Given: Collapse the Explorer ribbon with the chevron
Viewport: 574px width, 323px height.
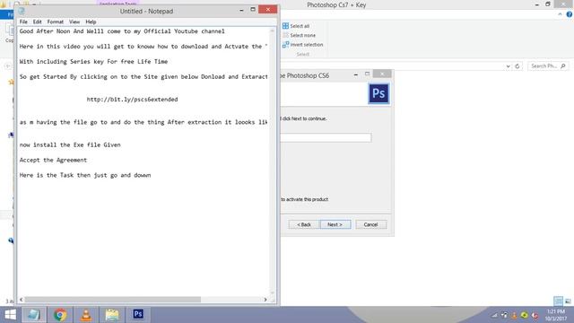Looking at the screenshot, I should pyautogui.click(x=560, y=14).
